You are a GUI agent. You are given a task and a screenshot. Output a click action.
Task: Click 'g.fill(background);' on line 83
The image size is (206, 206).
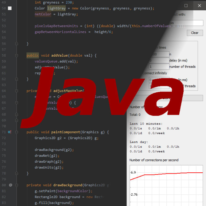[54, 203]
